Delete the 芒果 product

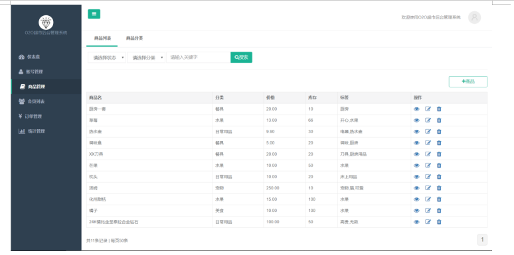[x=439, y=165]
